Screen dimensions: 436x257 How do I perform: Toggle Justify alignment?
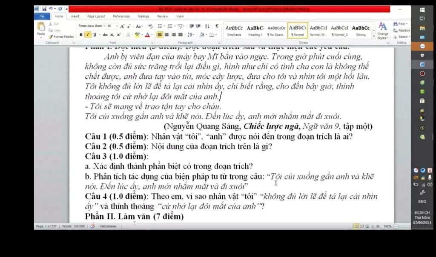pos(181,35)
